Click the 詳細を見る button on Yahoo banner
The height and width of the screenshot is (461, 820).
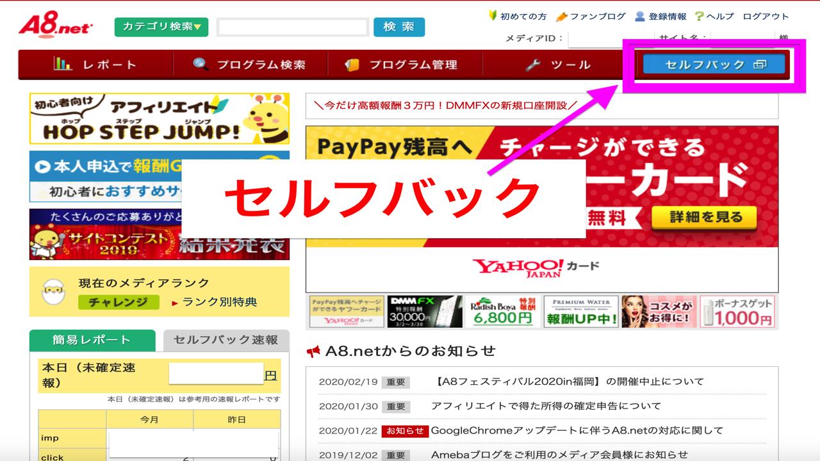(704, 218)
